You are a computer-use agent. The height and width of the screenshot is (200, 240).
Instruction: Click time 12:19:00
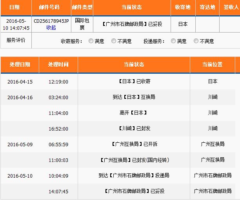coord(58,82)
